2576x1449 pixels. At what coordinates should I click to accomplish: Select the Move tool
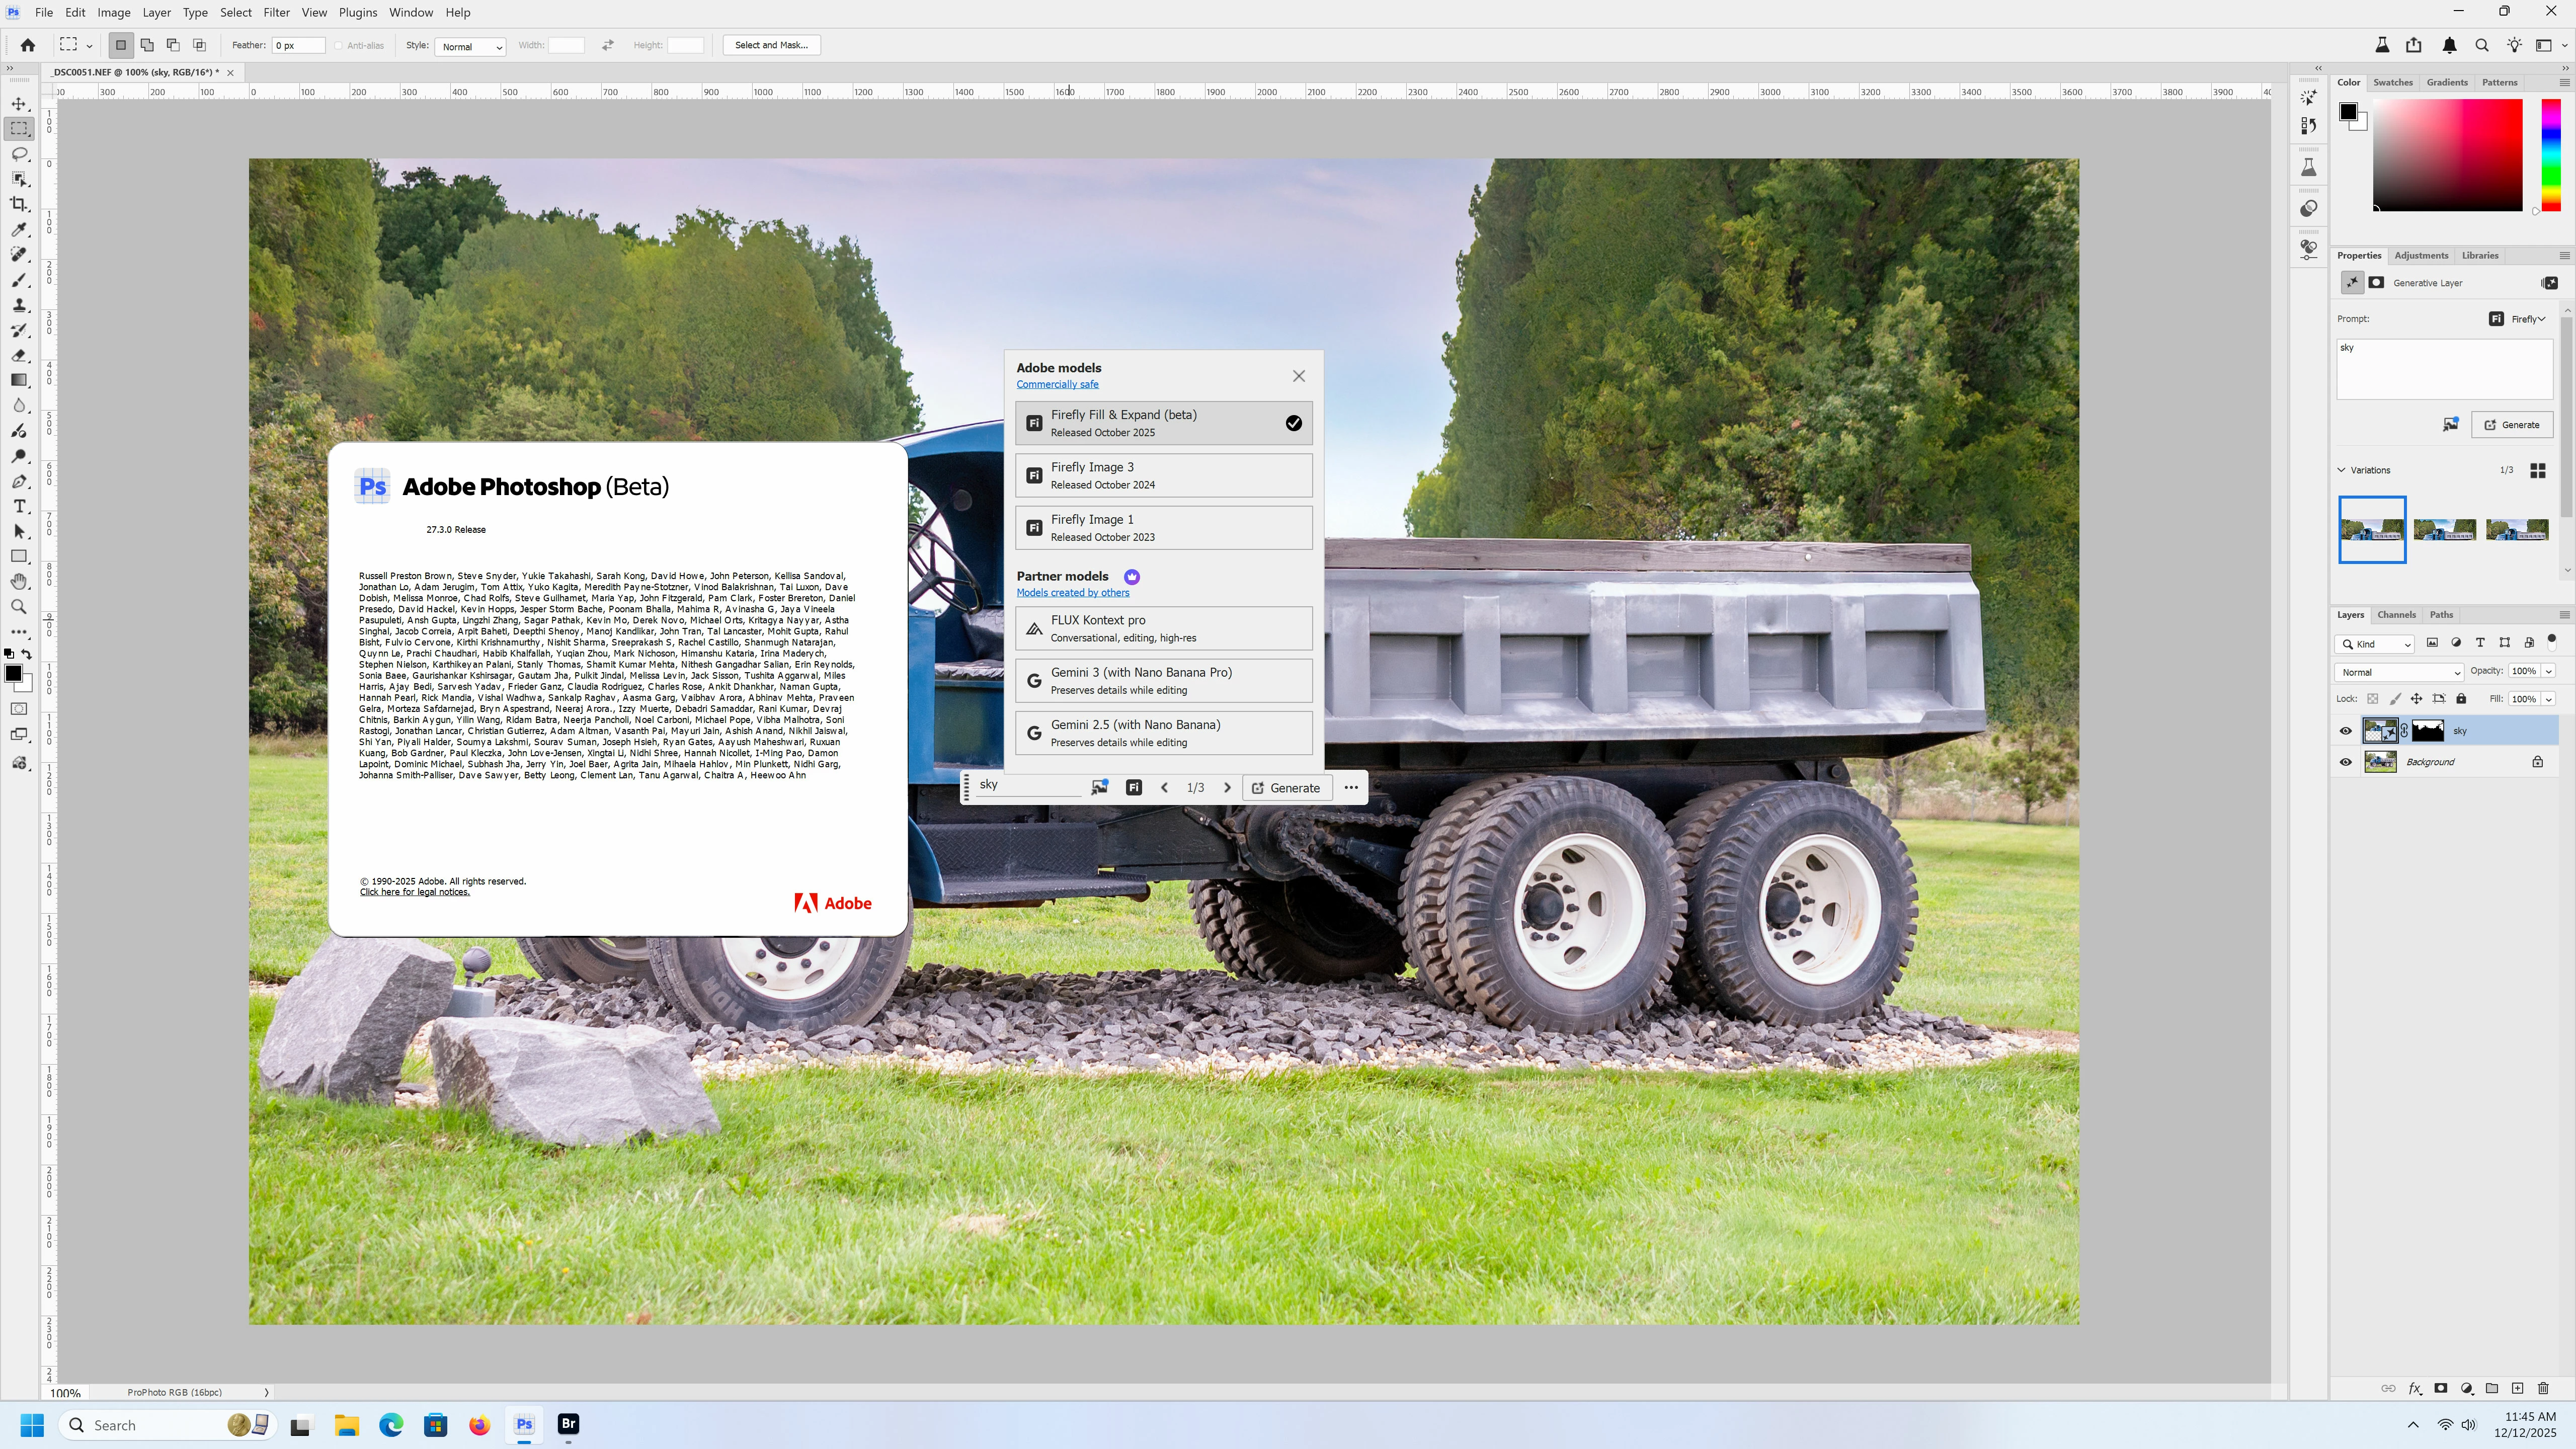pyautogui.click(x=19, y=104)
